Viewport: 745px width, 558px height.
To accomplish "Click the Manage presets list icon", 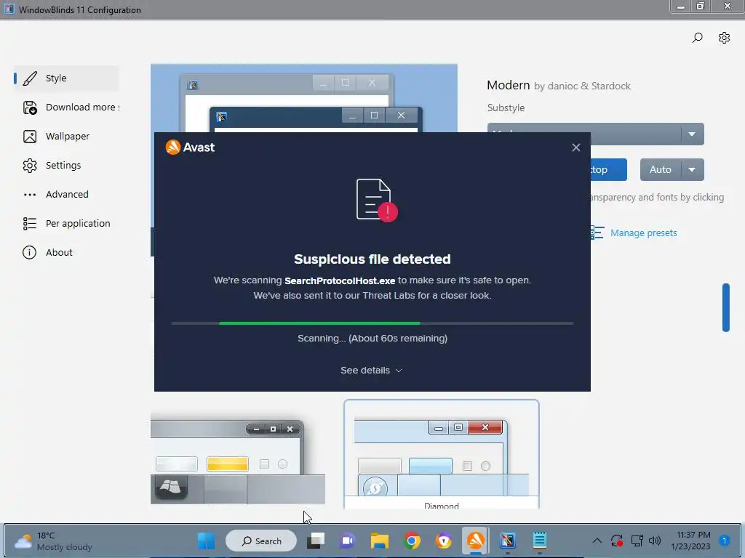I will click(x=597, y=233).
